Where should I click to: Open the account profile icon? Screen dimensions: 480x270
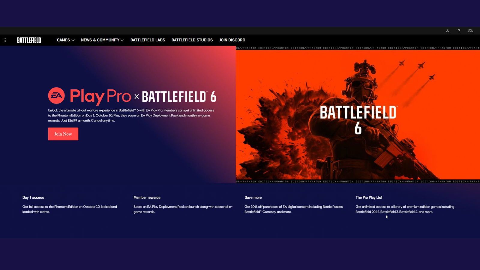point(447,31)
